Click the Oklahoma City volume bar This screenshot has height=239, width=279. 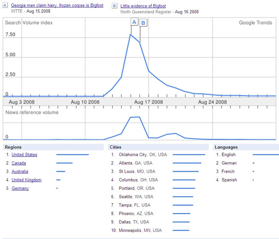pyautogui.click(x=189, y=155)
